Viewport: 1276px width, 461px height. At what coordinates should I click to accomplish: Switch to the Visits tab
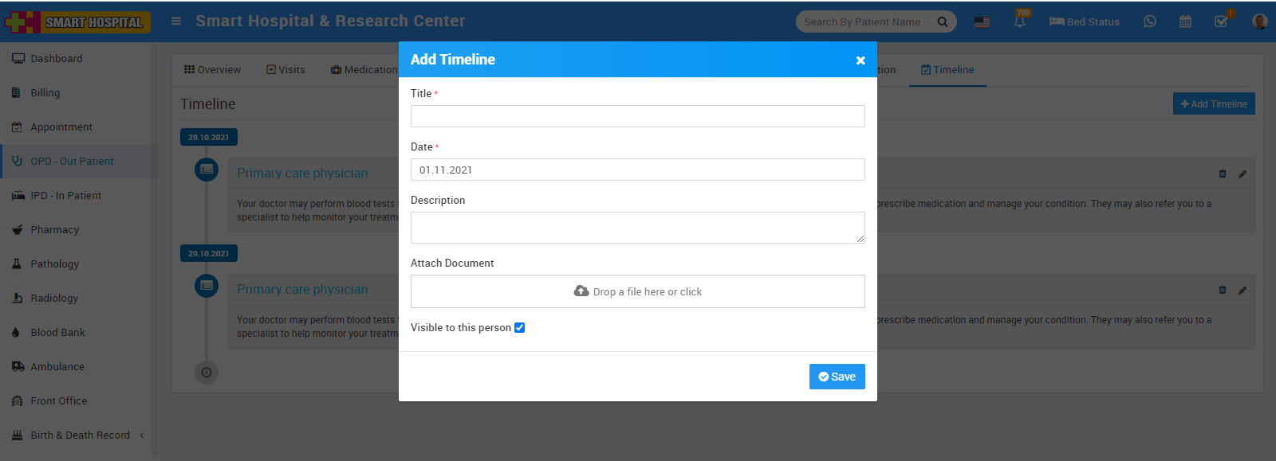(286, 69)
